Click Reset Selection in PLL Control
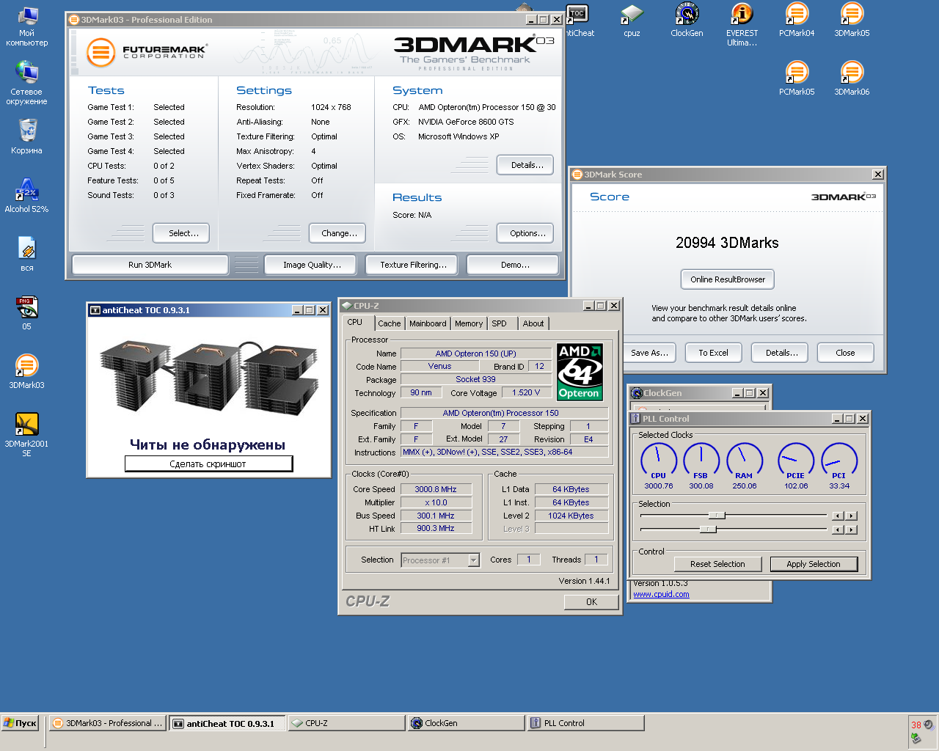The width and height of the screenshot is (939, 751). [x=717, y=564]
